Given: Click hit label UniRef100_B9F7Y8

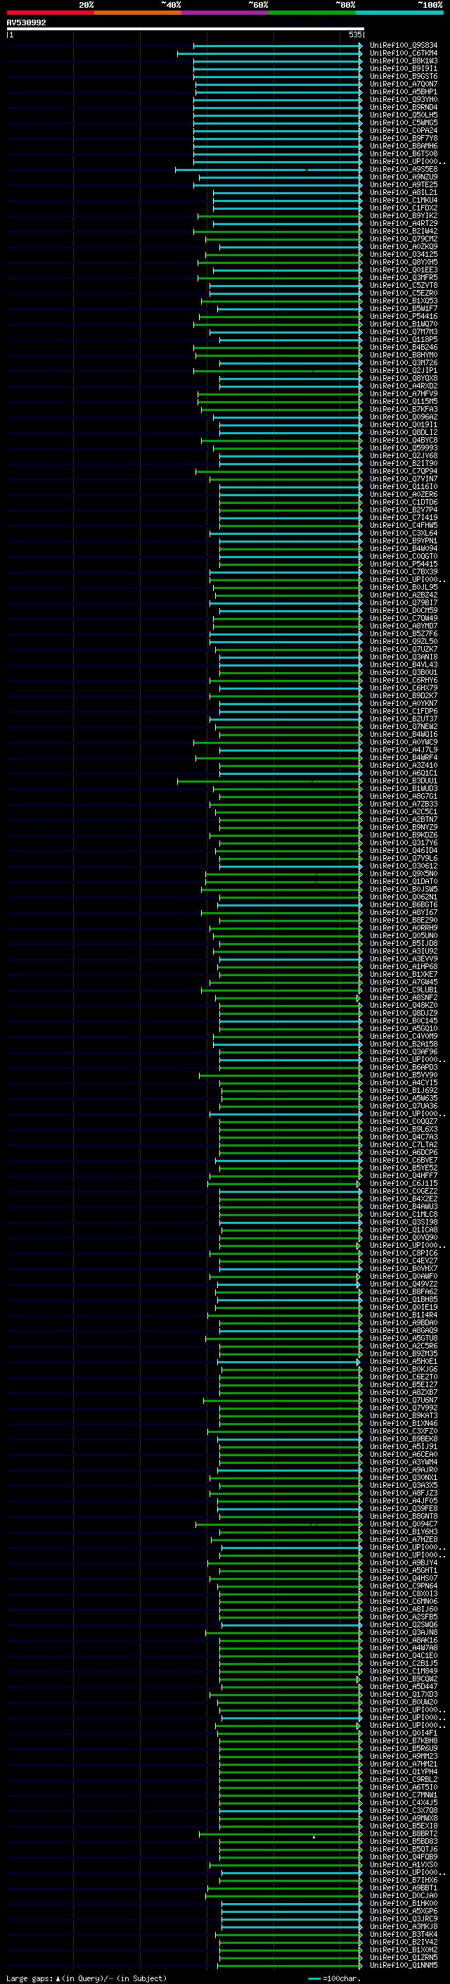Looking at the screenshot, I should tap(404, 138).
